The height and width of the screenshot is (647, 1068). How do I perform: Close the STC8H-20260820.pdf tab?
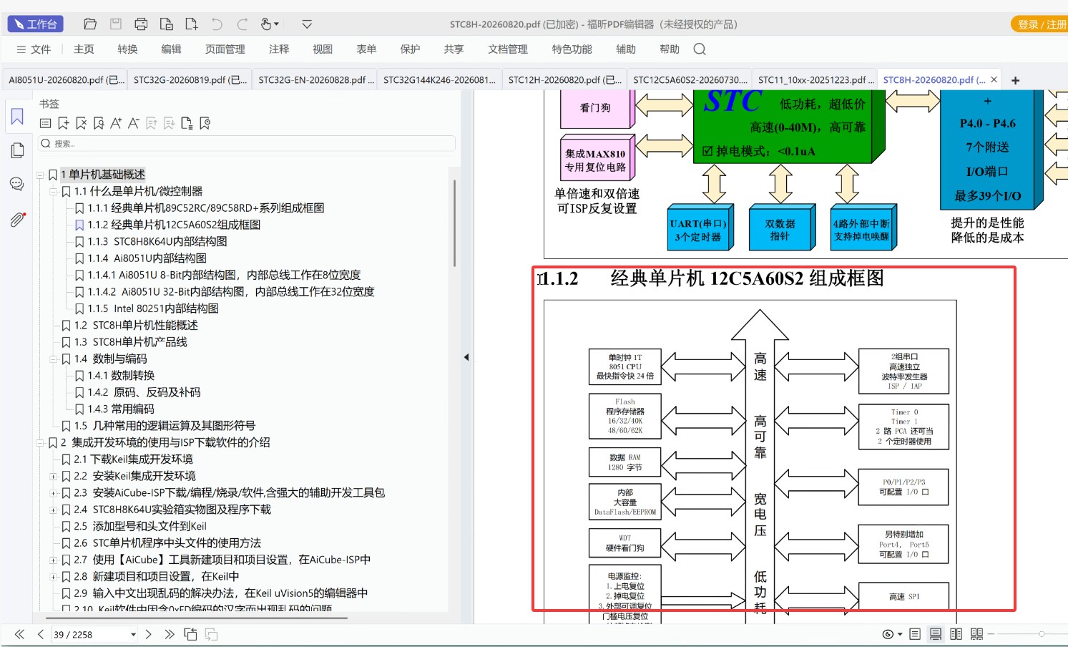(994, 80)
